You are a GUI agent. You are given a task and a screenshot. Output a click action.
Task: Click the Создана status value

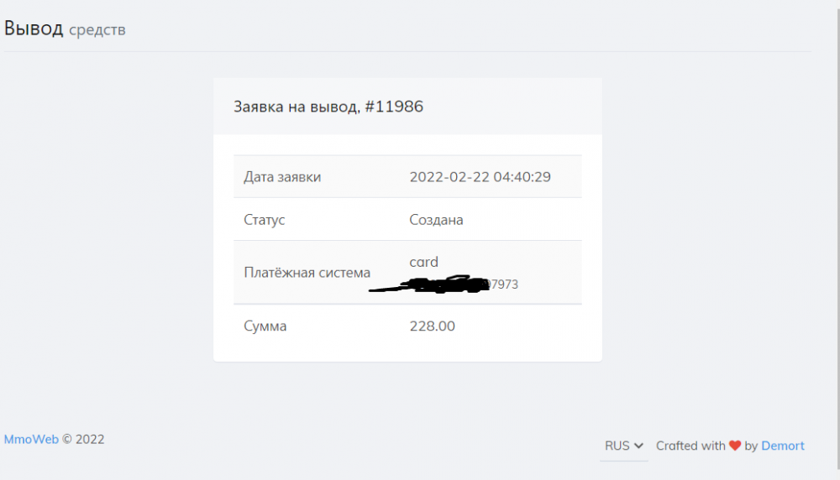436,220
